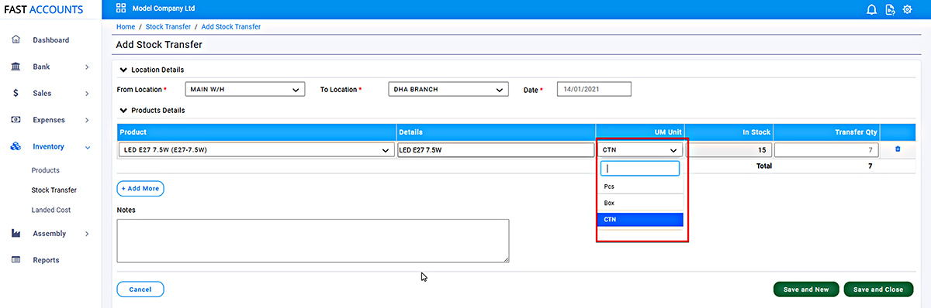Image resolution: width=931 pixels, height=308 pixels.
Task: Open the To Location dropdown
Action: pos(448,90)
